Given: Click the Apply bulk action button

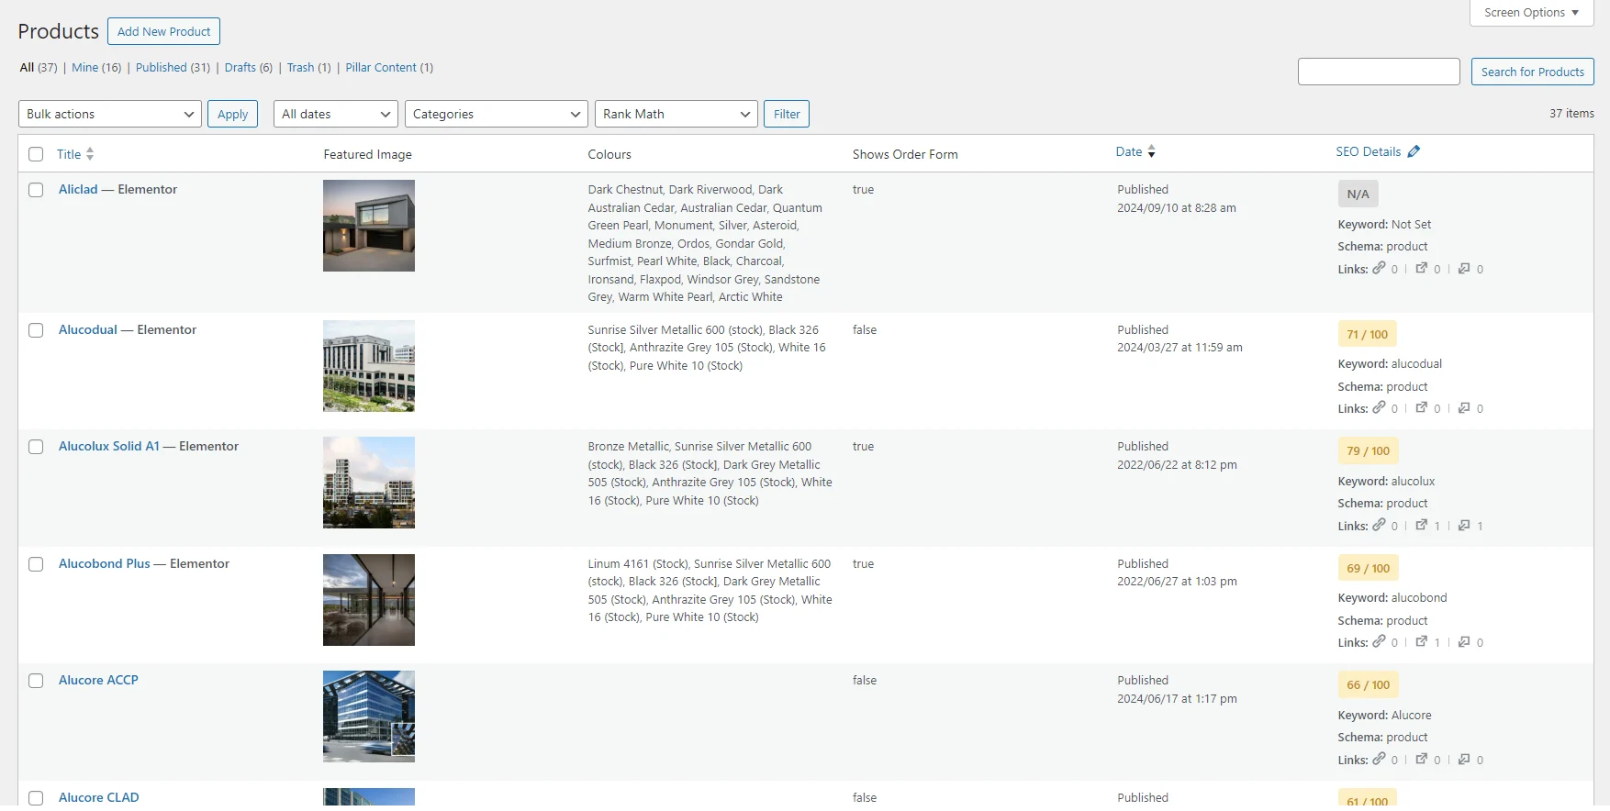Looking at the screenshot, I should (233, 114).
